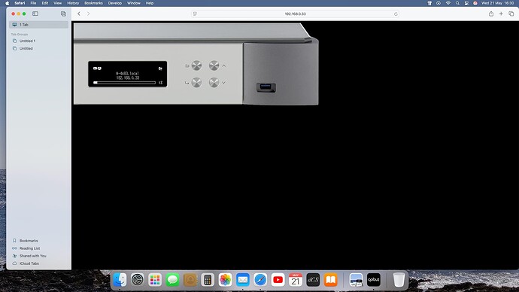Click the new tab group icon
Screen dimensions: 519x292
(63, 14)
